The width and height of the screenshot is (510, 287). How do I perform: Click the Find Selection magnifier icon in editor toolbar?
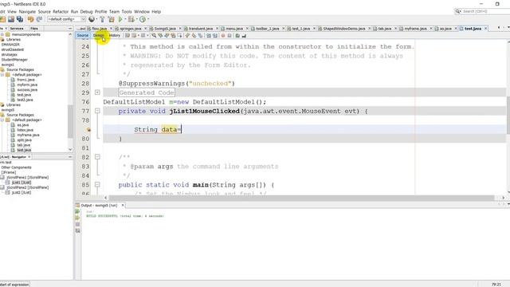pos(154,35)
